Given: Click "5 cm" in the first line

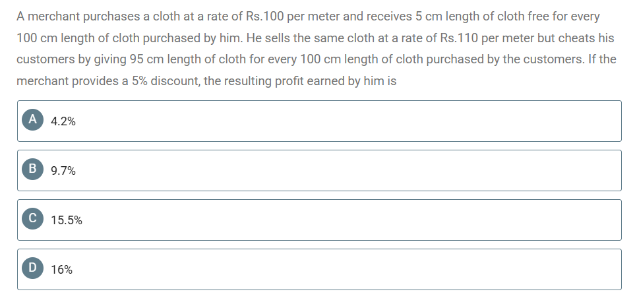Looking at the screenshot, I should tap(429, 16).
